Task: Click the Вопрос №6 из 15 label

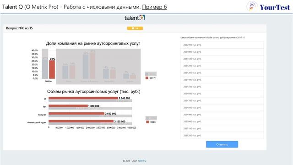Action: click(19, 28)
